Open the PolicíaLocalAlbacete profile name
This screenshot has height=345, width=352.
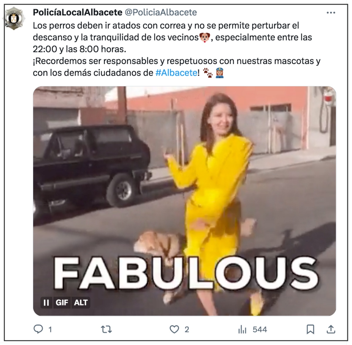(x=77, y=12)
